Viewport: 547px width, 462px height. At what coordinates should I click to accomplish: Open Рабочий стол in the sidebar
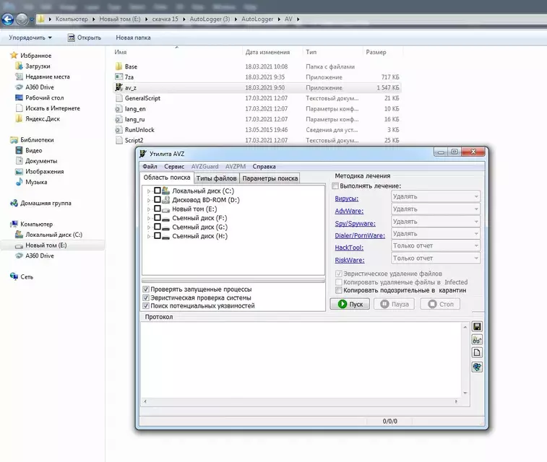44,97
